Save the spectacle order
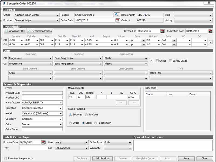This screenshot has height=162, width=216. point(186,158)
